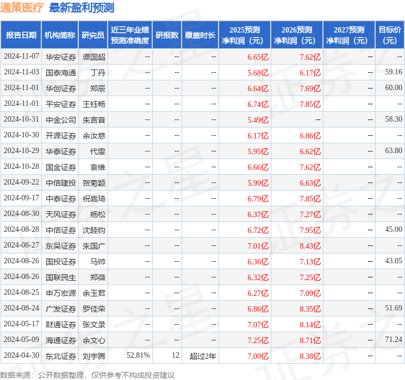Click report count 12 for 东北证券
The image size is (405, 380).
[x=176, y=355]
